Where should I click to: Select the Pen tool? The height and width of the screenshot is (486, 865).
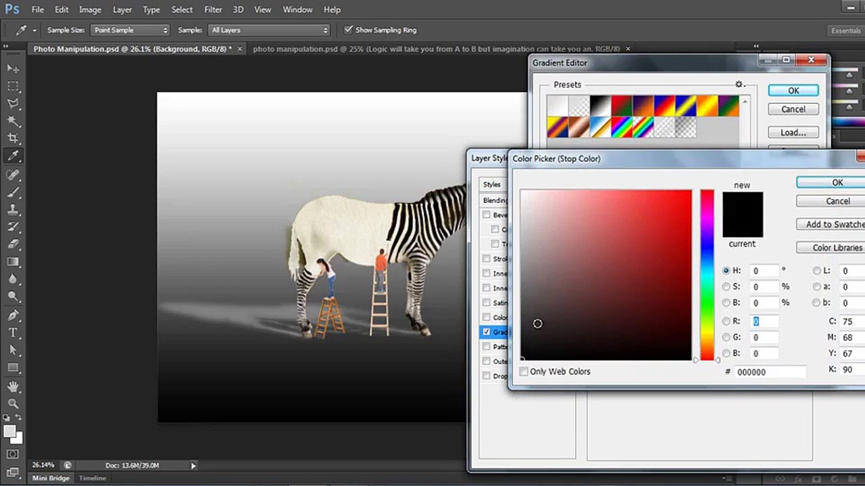click(x=13, y=315)
